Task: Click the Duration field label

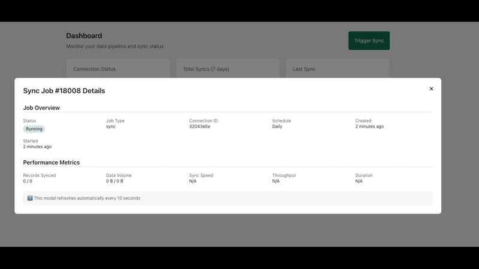Action: coord(364,175)
